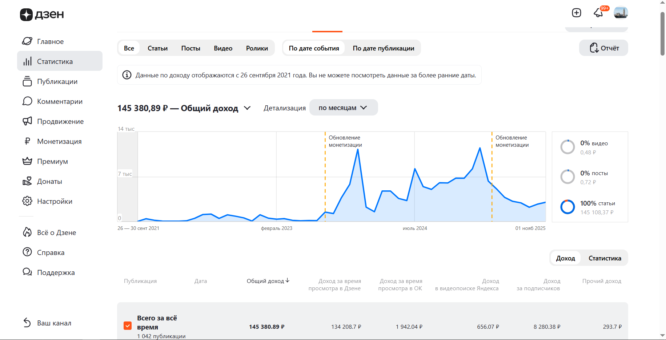The width and height of the screenshot is (666, 340).
Task: Click the 100% статьи donut indicator
Action: tap(567, 207)
